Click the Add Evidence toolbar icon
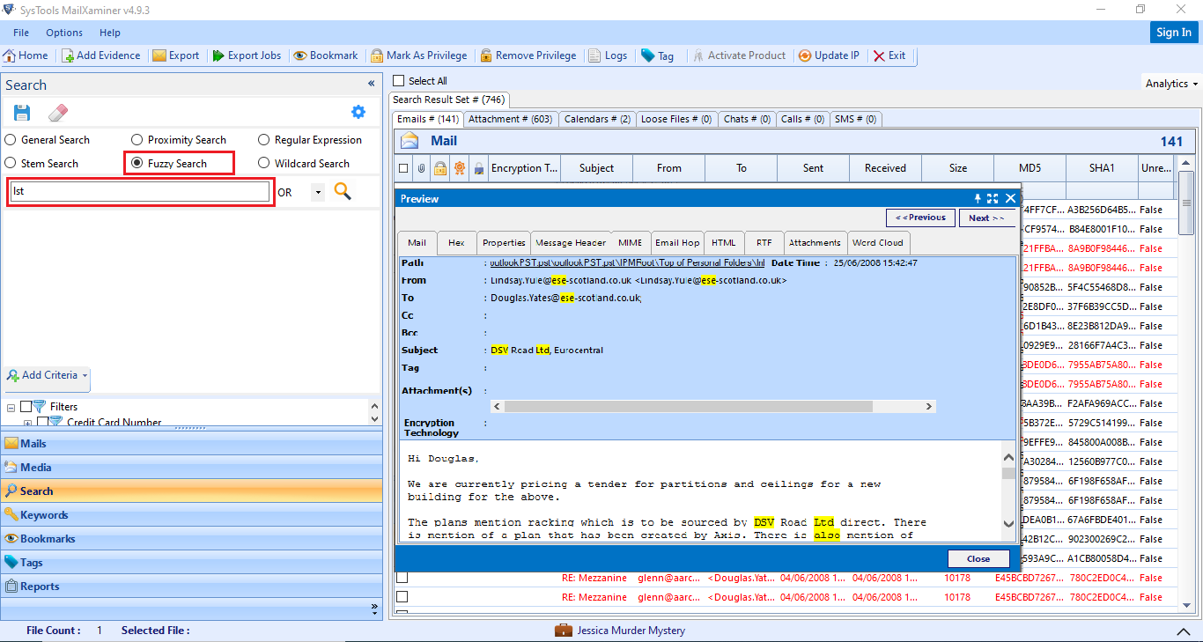 [100, 55]
